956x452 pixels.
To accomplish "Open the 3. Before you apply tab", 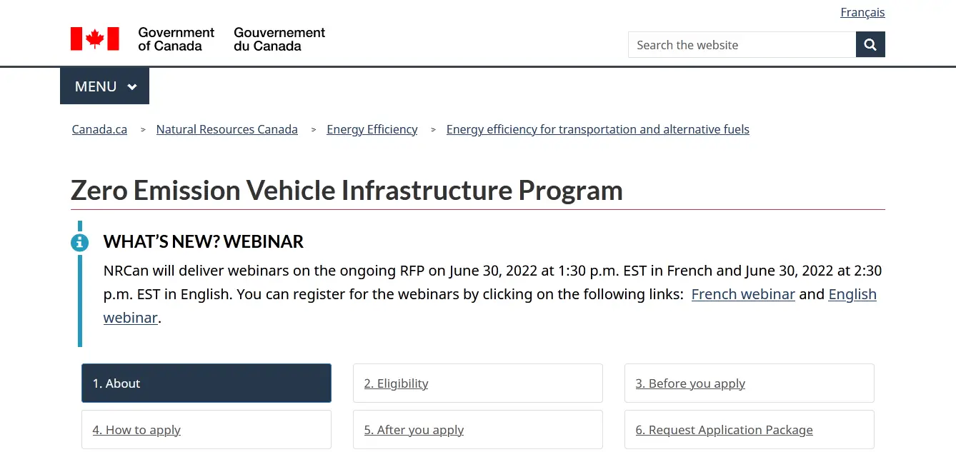I will (749, 383).
